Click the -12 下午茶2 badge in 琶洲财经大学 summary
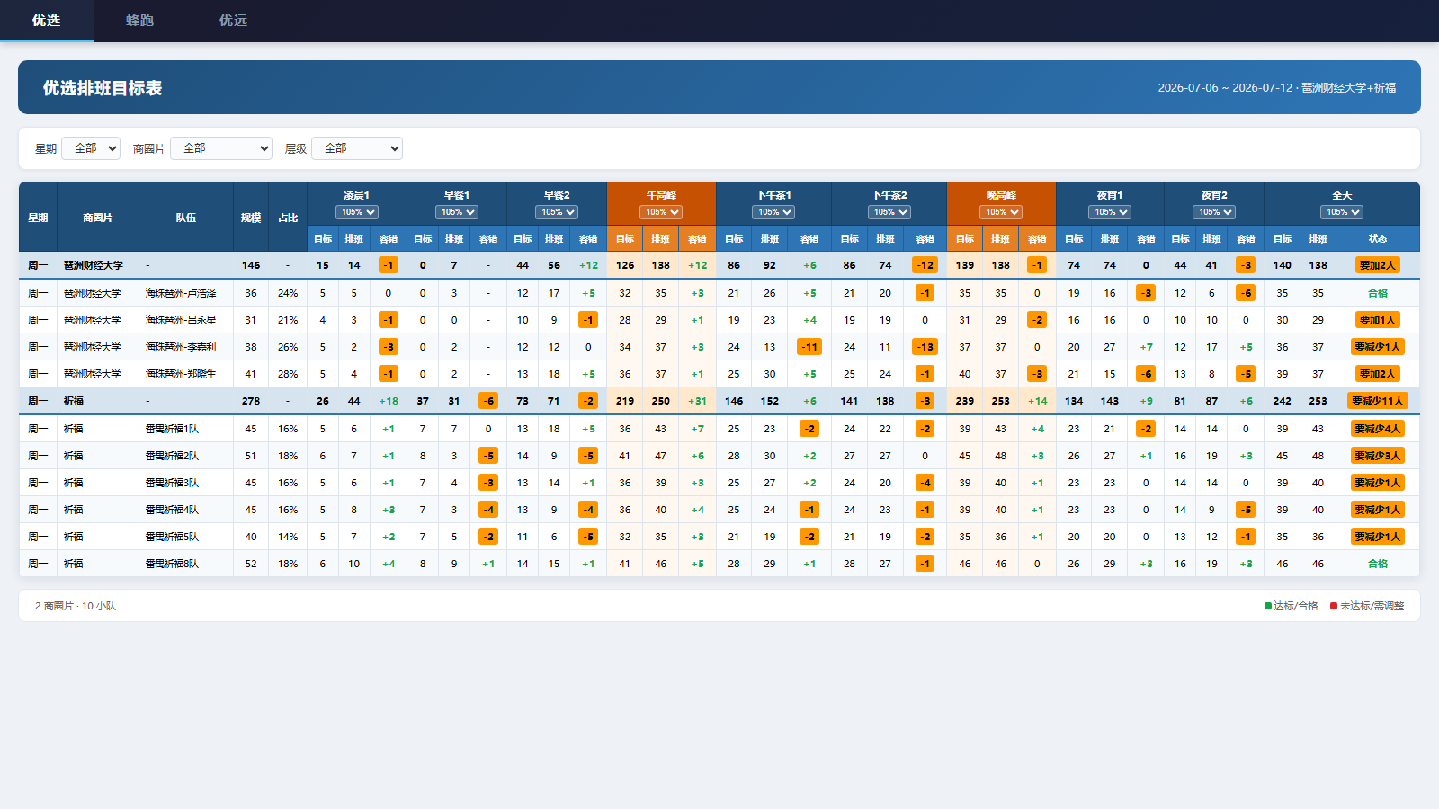The height and width of the screenshot is (809, 1439). click(x=925, y=265)
